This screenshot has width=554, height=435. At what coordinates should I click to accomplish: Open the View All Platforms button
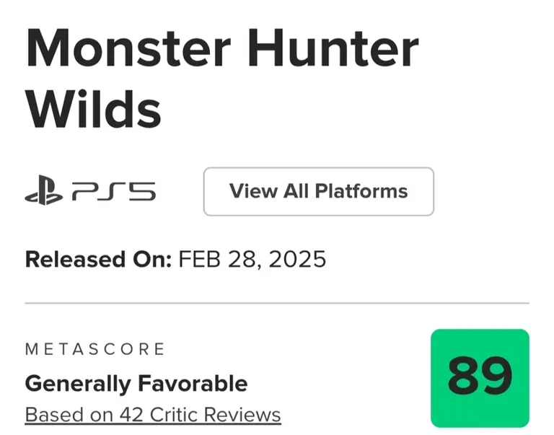point(318,191)
